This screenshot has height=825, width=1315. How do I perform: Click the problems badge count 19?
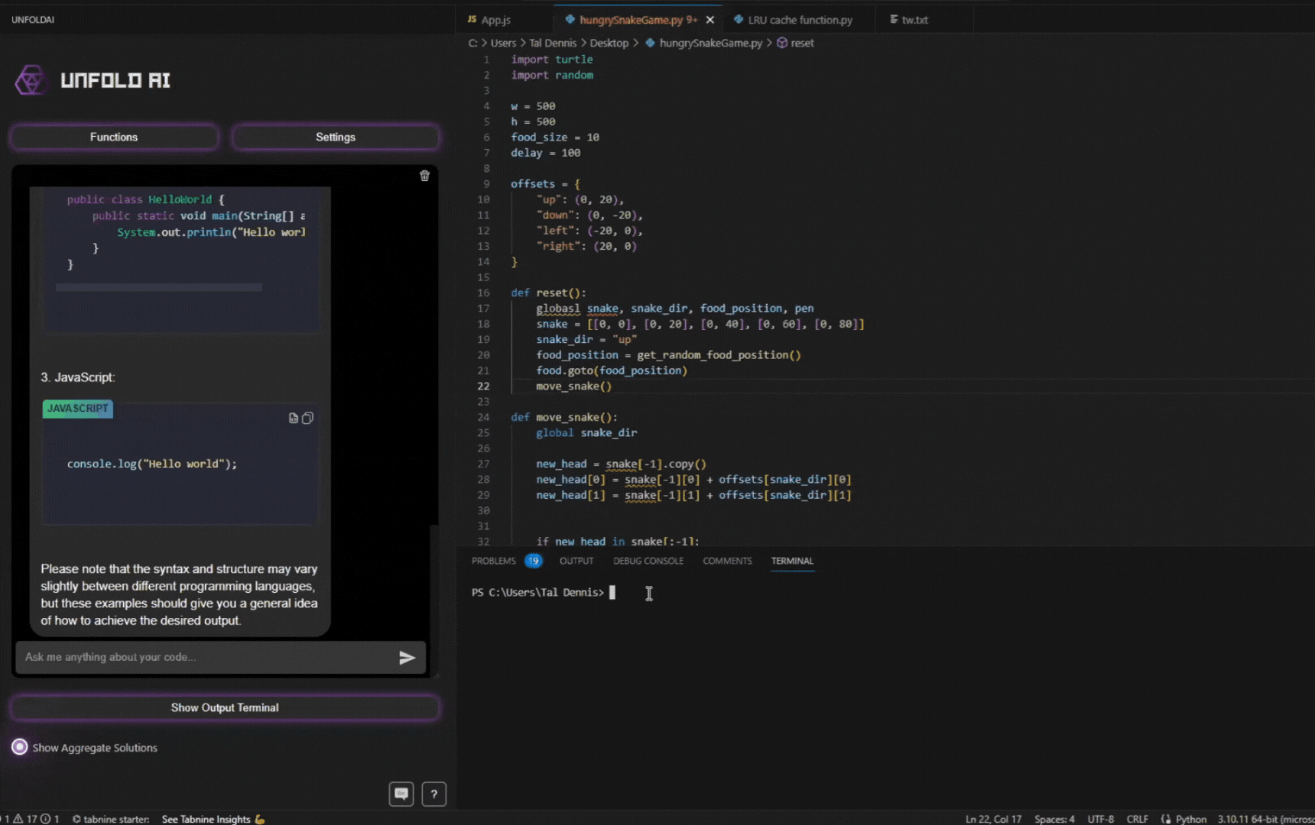pyautogui.click(x=533, y=561)
